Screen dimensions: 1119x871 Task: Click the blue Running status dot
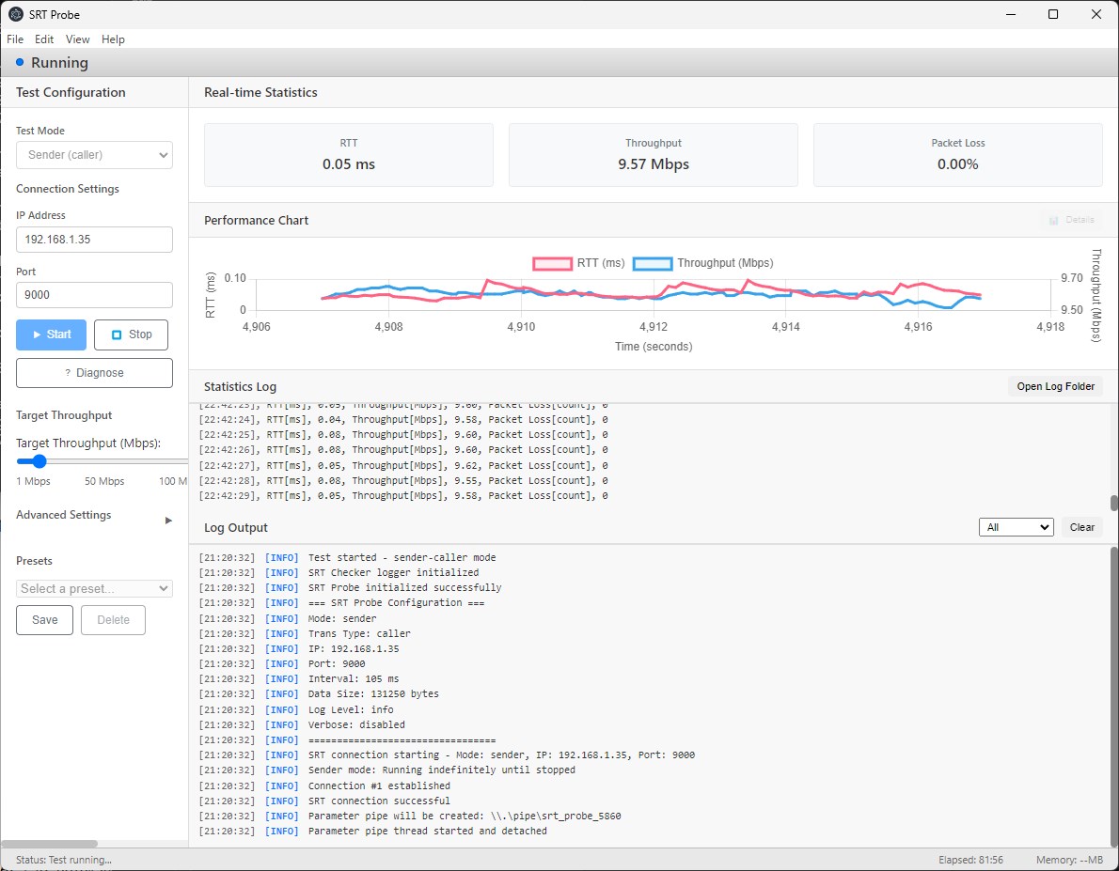[x=20, y=63]
